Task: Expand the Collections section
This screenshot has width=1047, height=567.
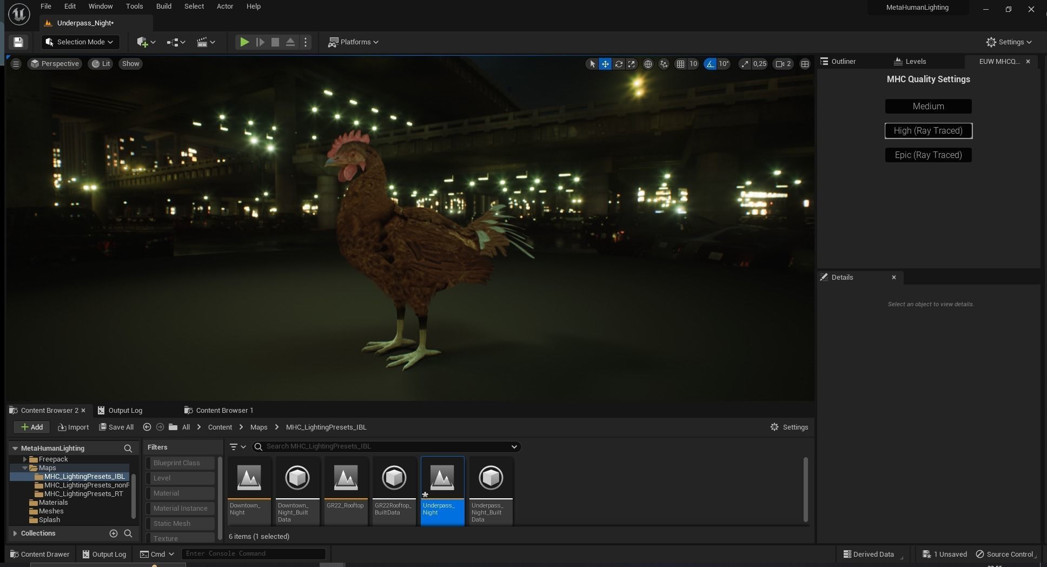Action: [x=15, y=533]
